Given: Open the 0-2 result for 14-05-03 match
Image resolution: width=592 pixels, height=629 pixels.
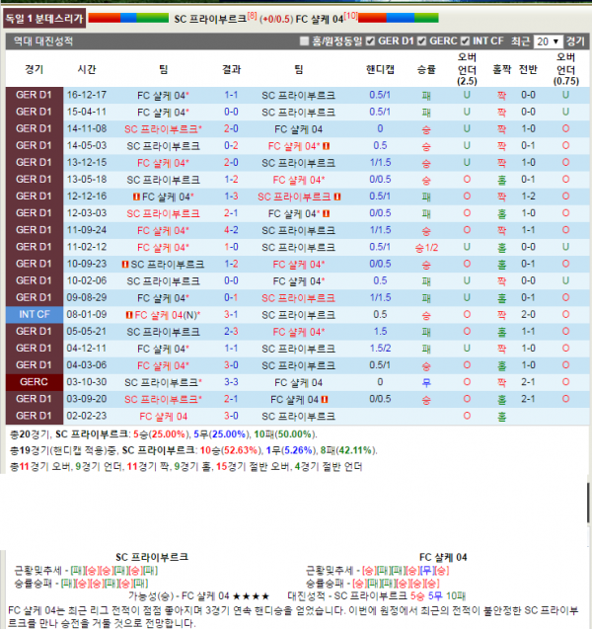Looking at the screenshot, I should click(231, 145).
